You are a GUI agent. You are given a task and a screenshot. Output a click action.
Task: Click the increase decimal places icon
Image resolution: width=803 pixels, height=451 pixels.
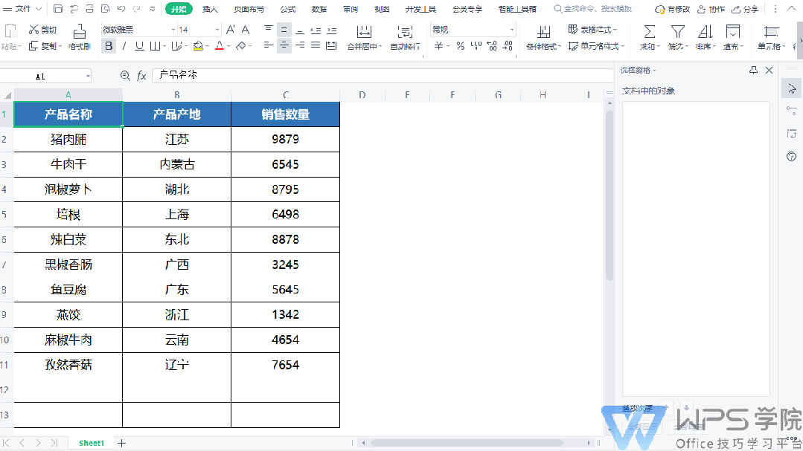[492, 46]
